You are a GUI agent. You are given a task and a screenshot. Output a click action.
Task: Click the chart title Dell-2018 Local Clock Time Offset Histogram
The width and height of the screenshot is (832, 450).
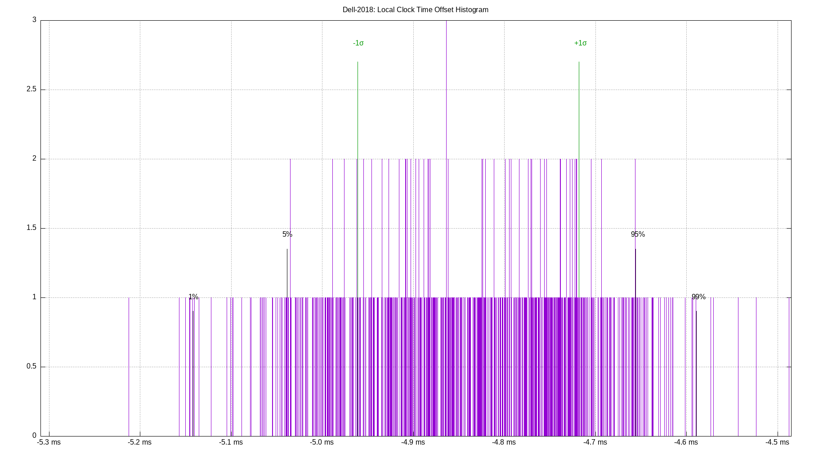pyautogui.click(x=416, y=9)
